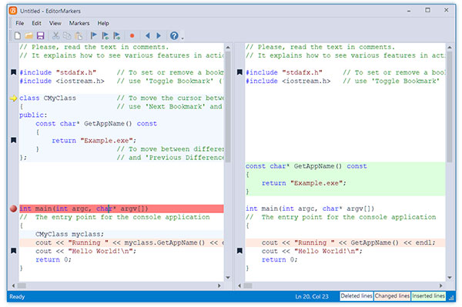Expand toolbar options arrow after help icon
The height and width of the screenshot is (307, 462).
182,38
